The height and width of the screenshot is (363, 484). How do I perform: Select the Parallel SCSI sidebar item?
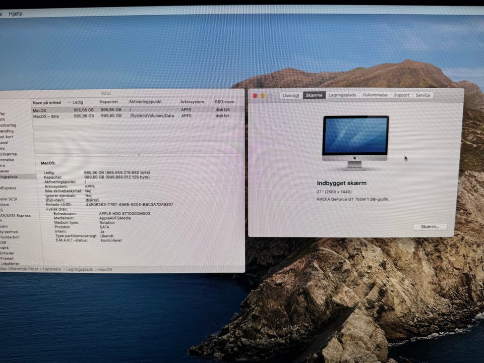coord(9,199)
